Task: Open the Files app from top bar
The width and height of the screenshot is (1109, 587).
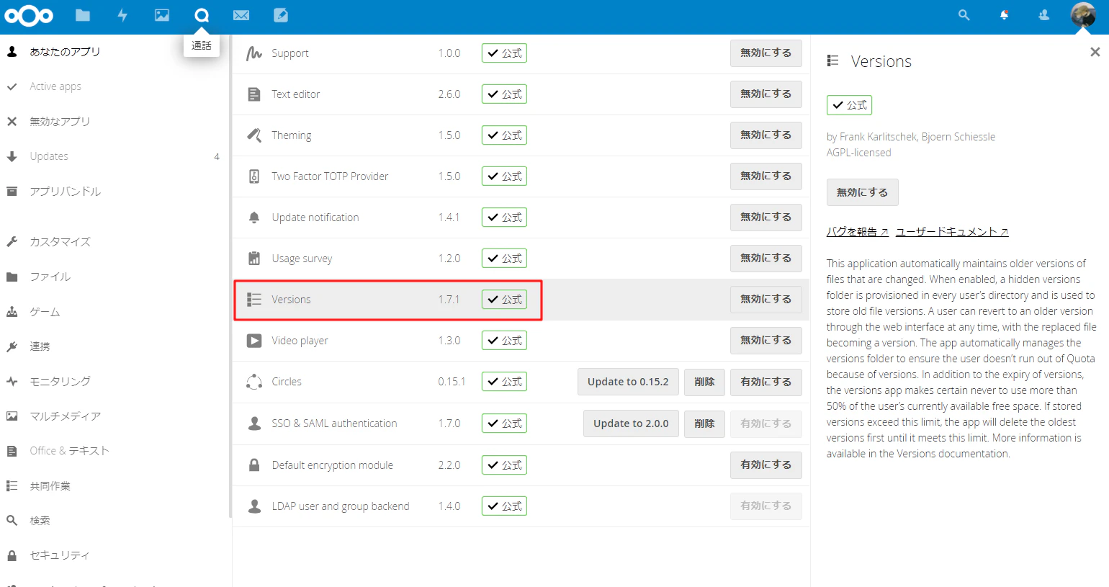Action: pos(83,15)
